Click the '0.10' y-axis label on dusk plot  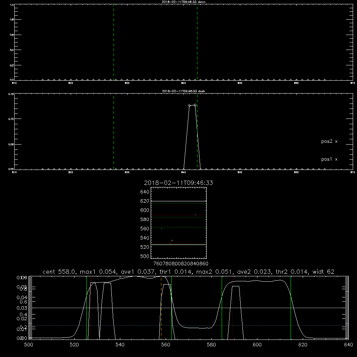(11, 119)
